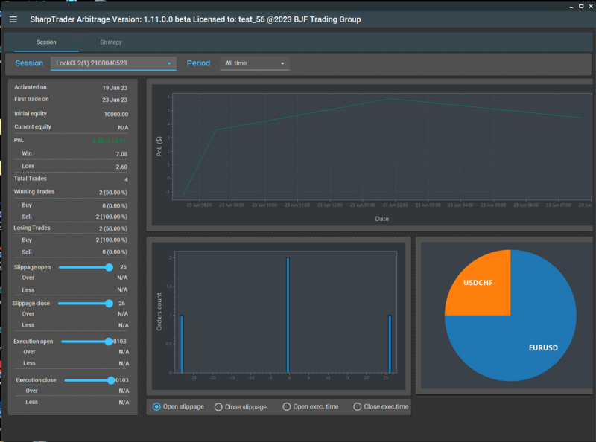The height and width of the screenshot is (442, 596).
Task: Click the Slippage open slider handle
Action: (109, 267)
